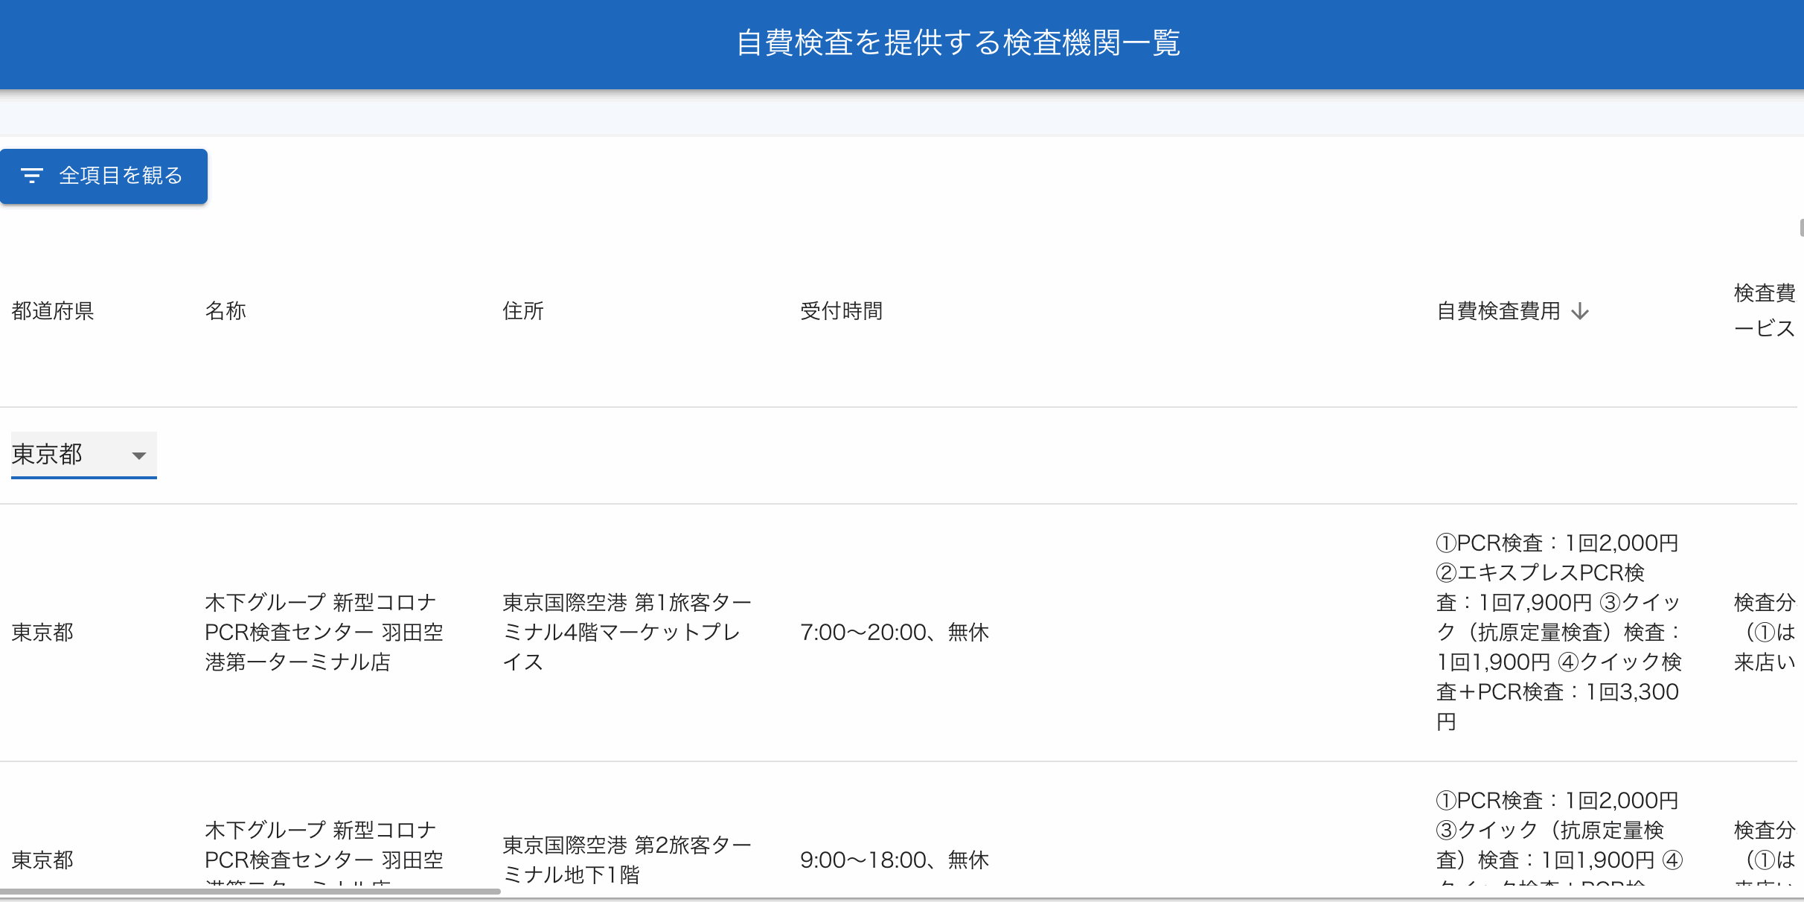The width and height of the screenshot is (1804, 902).
Task: Click the sort arrow next to 自費検査費用
Action: pos(1580,311)
